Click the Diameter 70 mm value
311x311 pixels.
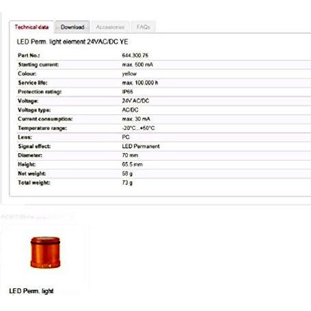[x=130, y=155]
